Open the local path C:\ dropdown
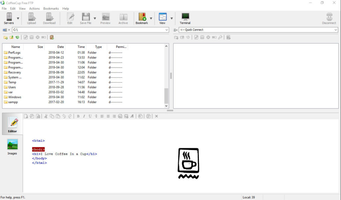This screenshot has height=200, width=341. [167, 30]
